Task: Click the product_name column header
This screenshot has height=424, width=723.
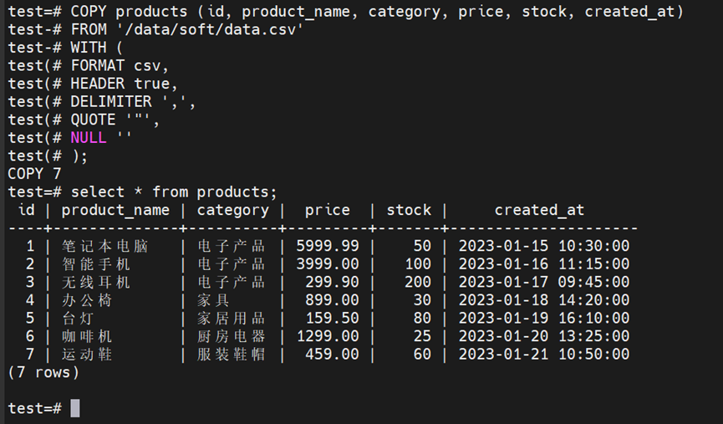Action: [115, 210]
